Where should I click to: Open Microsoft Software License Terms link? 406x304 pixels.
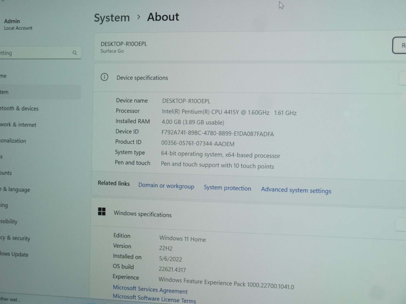pyautogui.click(x=154, y=298)
